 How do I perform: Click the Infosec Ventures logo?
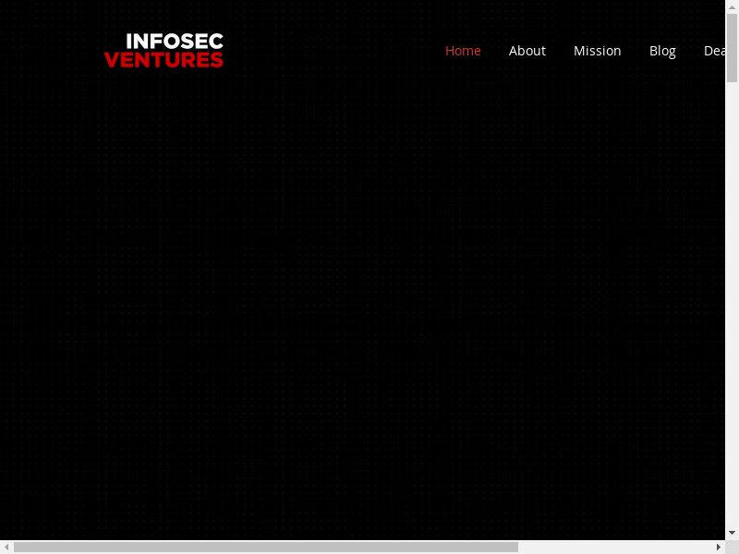[x=164, y=51]
